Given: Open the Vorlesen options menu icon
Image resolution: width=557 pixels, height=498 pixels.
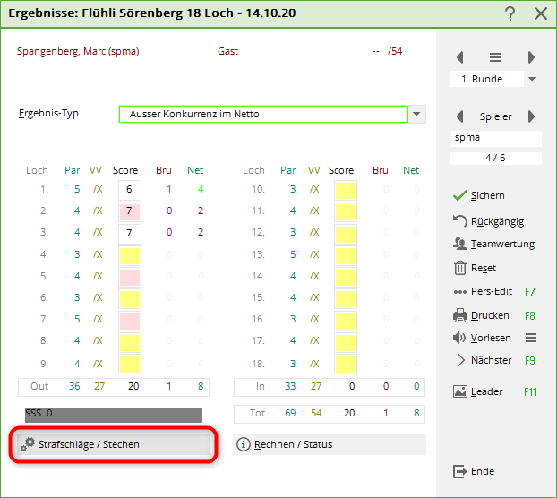Looking at the screenshot, I should tap(530, 338).
